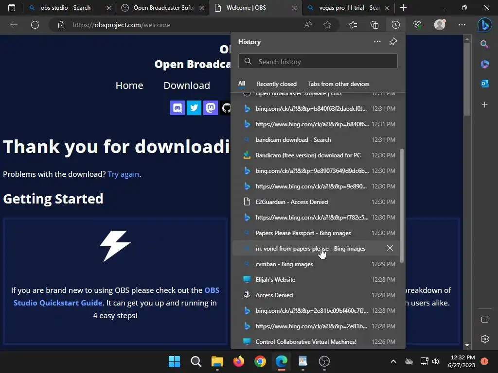
Task: Click the sidebar search icon
Action: pos(484,44)
